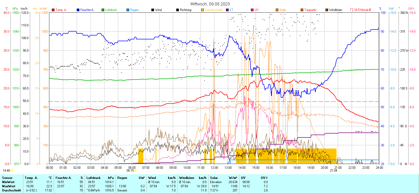Toggle the black Wind legend box
Image resolution: width=419 pixels, height=193 pixels.
point(153,10)
